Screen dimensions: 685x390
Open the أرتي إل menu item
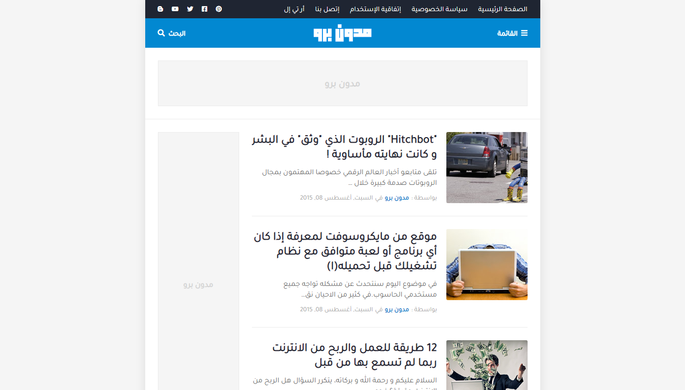point(295,9)
